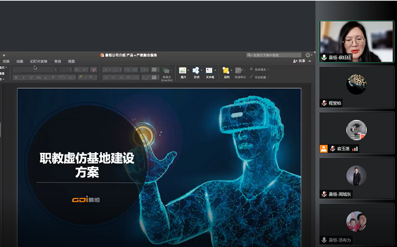Toggle Italic formatting
Screen dimensions: 397x247
[23, 77]
